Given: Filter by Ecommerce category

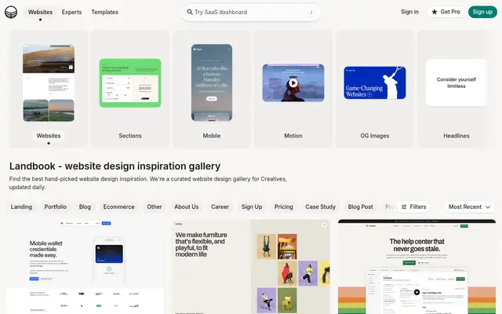Looking at the screenshot, I should [x=118, y=207].
